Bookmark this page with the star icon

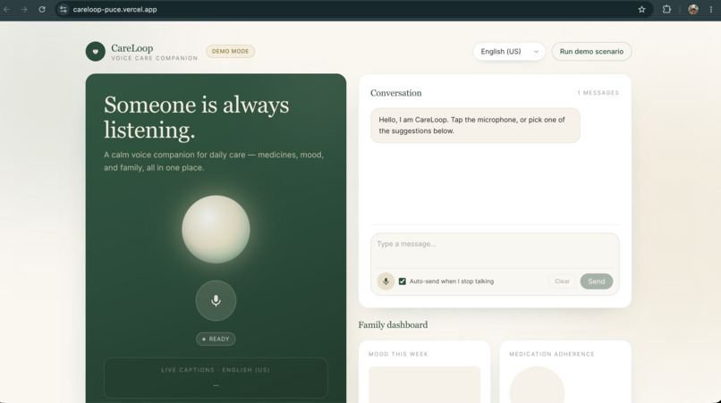[641, 9]
